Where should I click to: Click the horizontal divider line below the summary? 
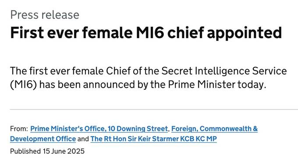(154, 109)
